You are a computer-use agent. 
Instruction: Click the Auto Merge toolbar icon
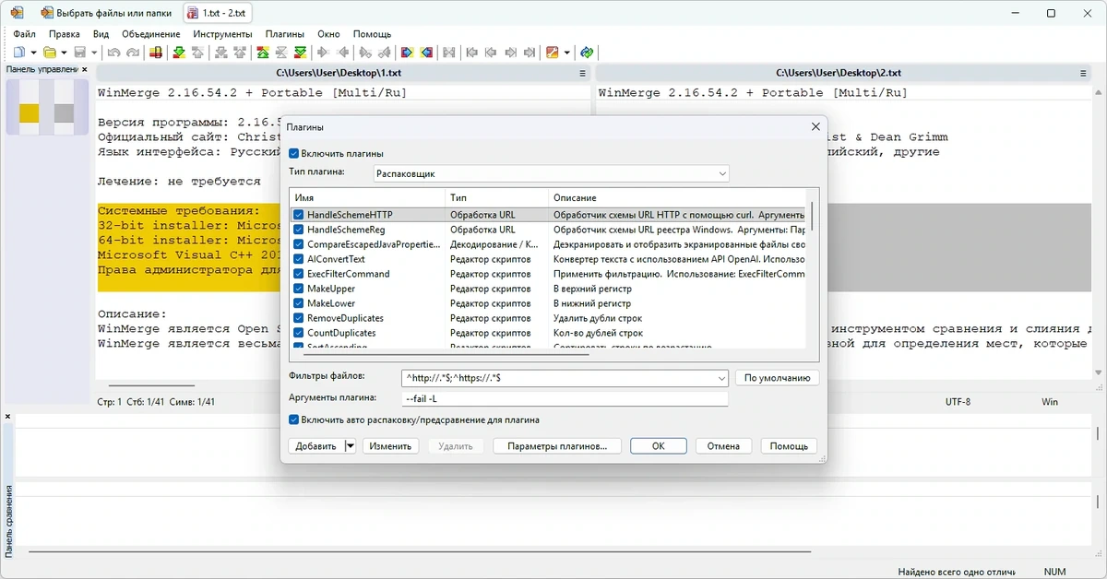(448, 53)
